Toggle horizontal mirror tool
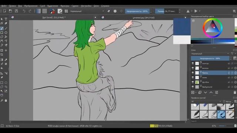Image resolution: width=237 pixels, height=133 pixels. tap(188, 11)
